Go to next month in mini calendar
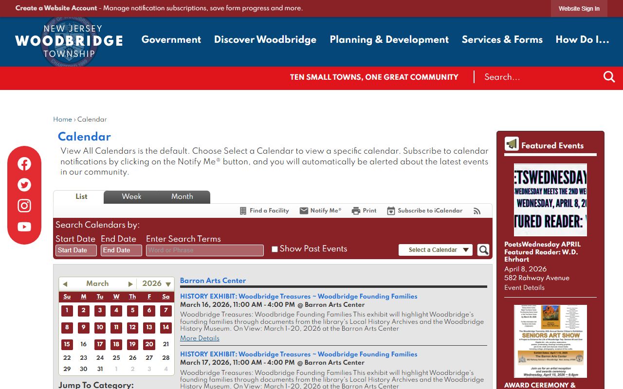This screenshot has width=623, height=389. click(130, 284)
